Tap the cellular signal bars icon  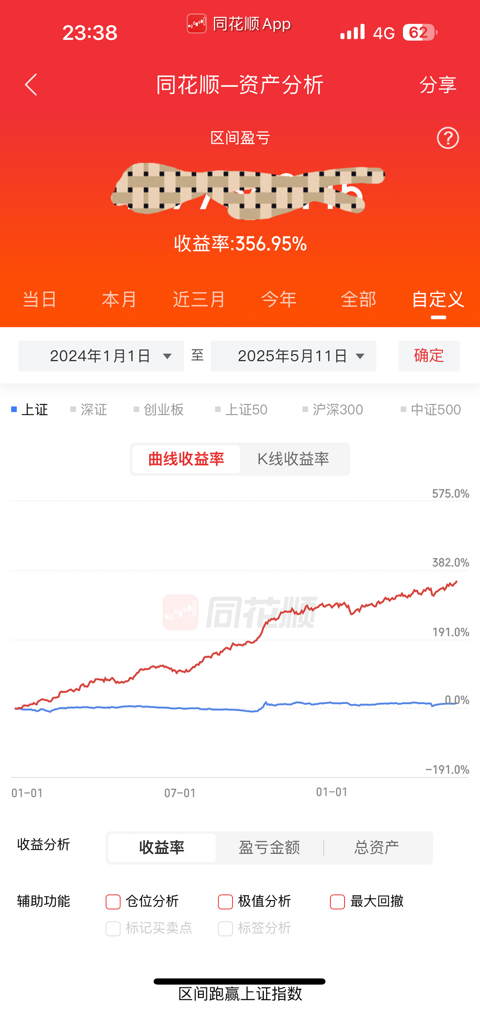(352, 32)
